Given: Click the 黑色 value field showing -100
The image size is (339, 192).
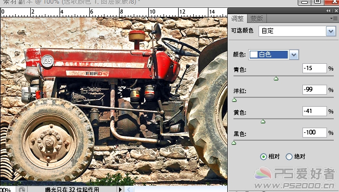Looking at the screenshot, I should coord(314,132).
